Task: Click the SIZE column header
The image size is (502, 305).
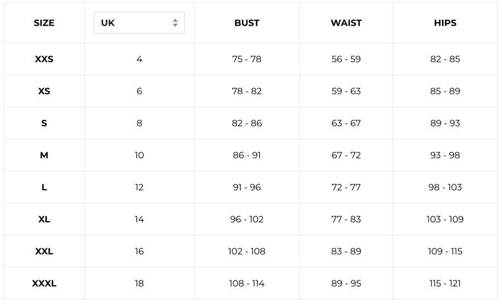Action: click(44, 23)
